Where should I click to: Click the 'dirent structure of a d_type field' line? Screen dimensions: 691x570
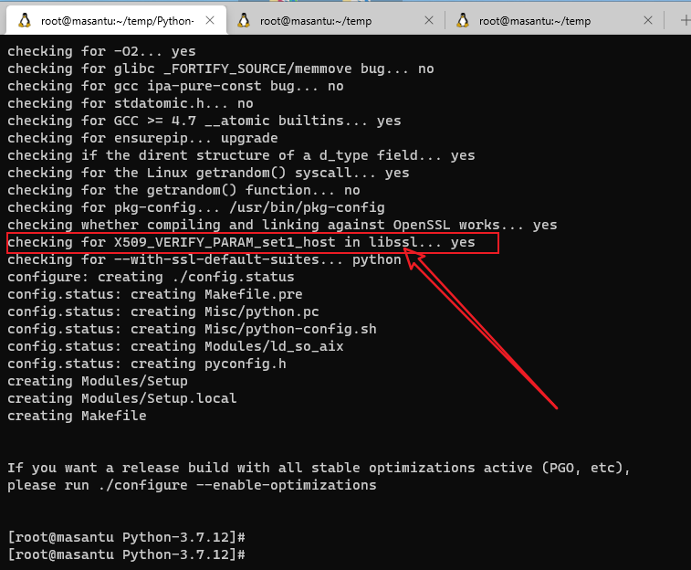241,155
